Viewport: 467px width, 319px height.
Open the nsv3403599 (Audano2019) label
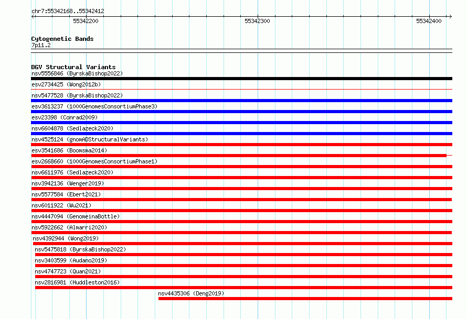pyautogui.click(x=71, y=260)
